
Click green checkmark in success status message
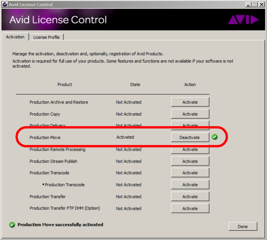(x=12, y=225)
